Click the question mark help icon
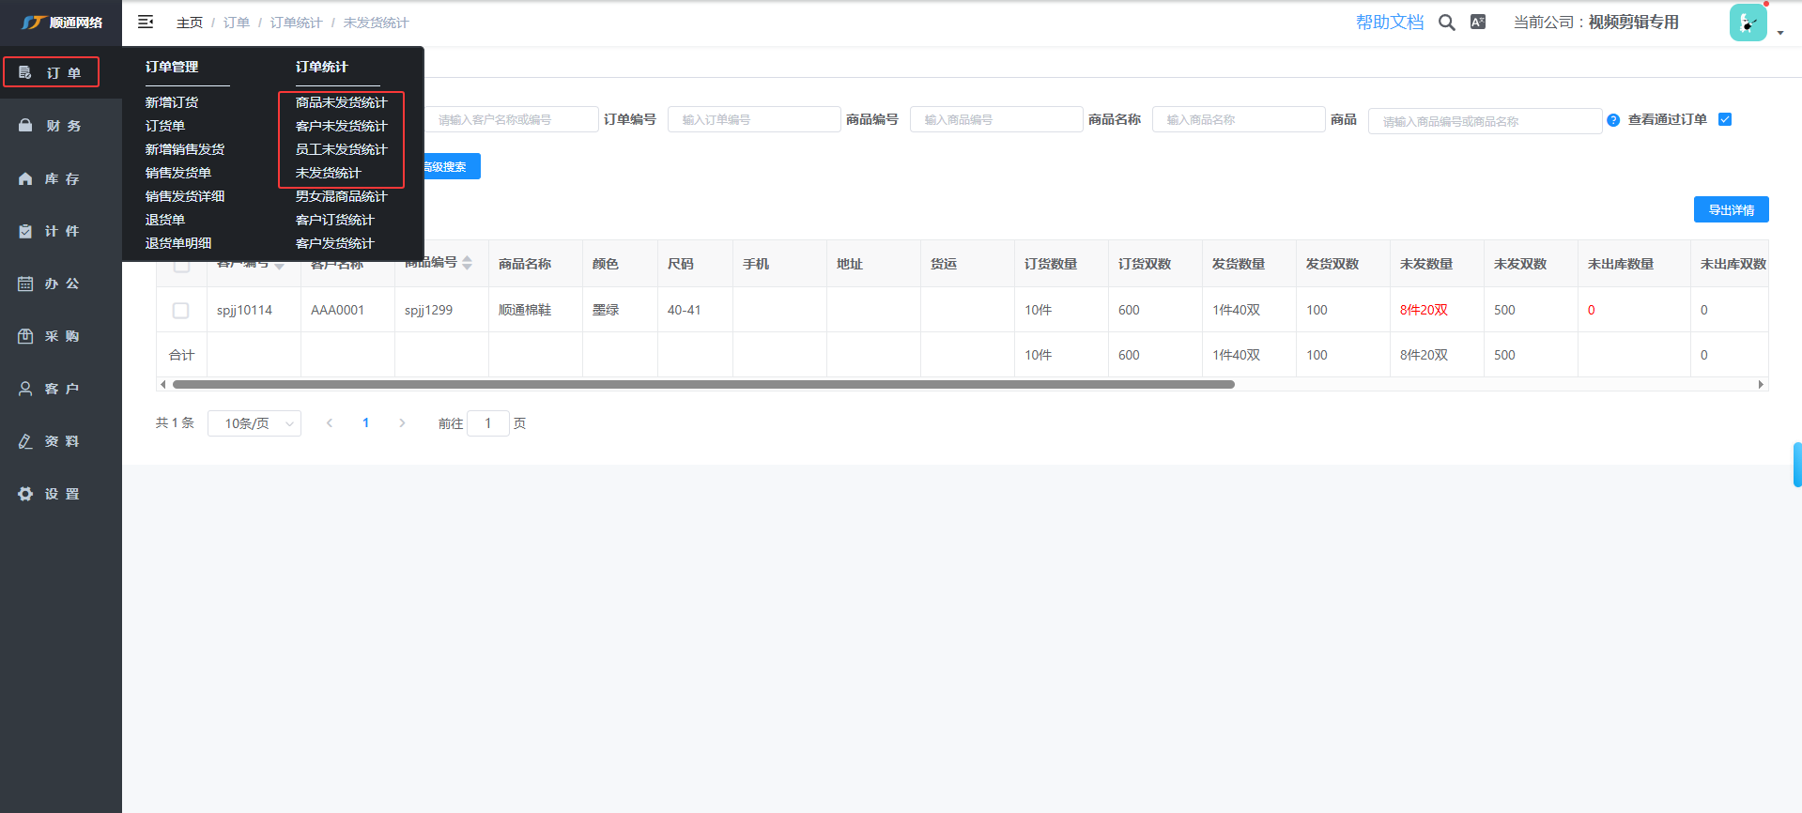1802x813 pixels. (x=1613, y=120)
